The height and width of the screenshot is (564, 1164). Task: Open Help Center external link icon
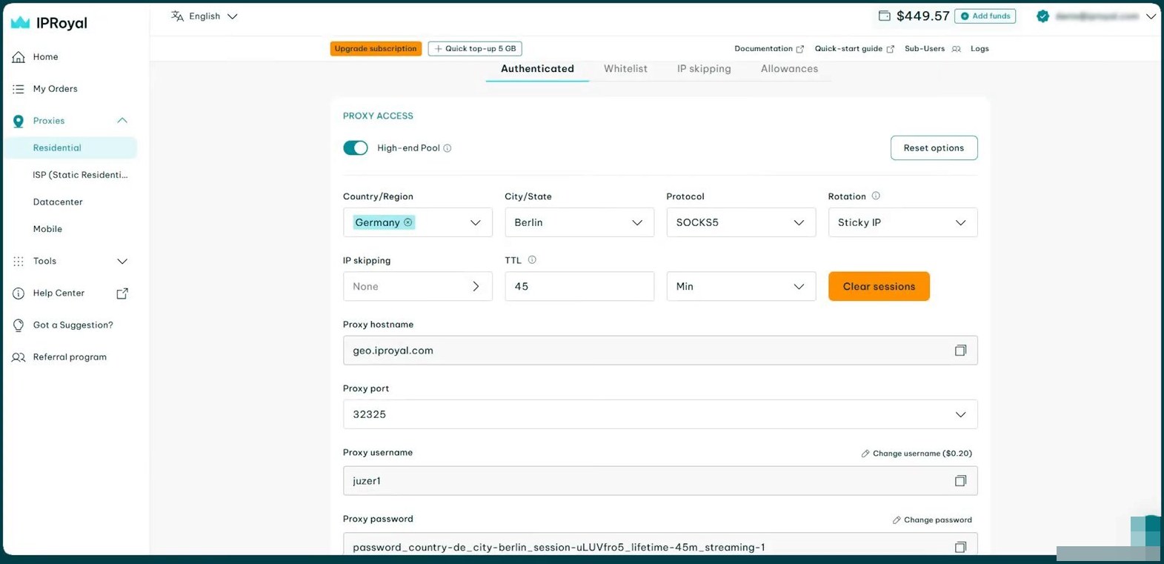122,293
